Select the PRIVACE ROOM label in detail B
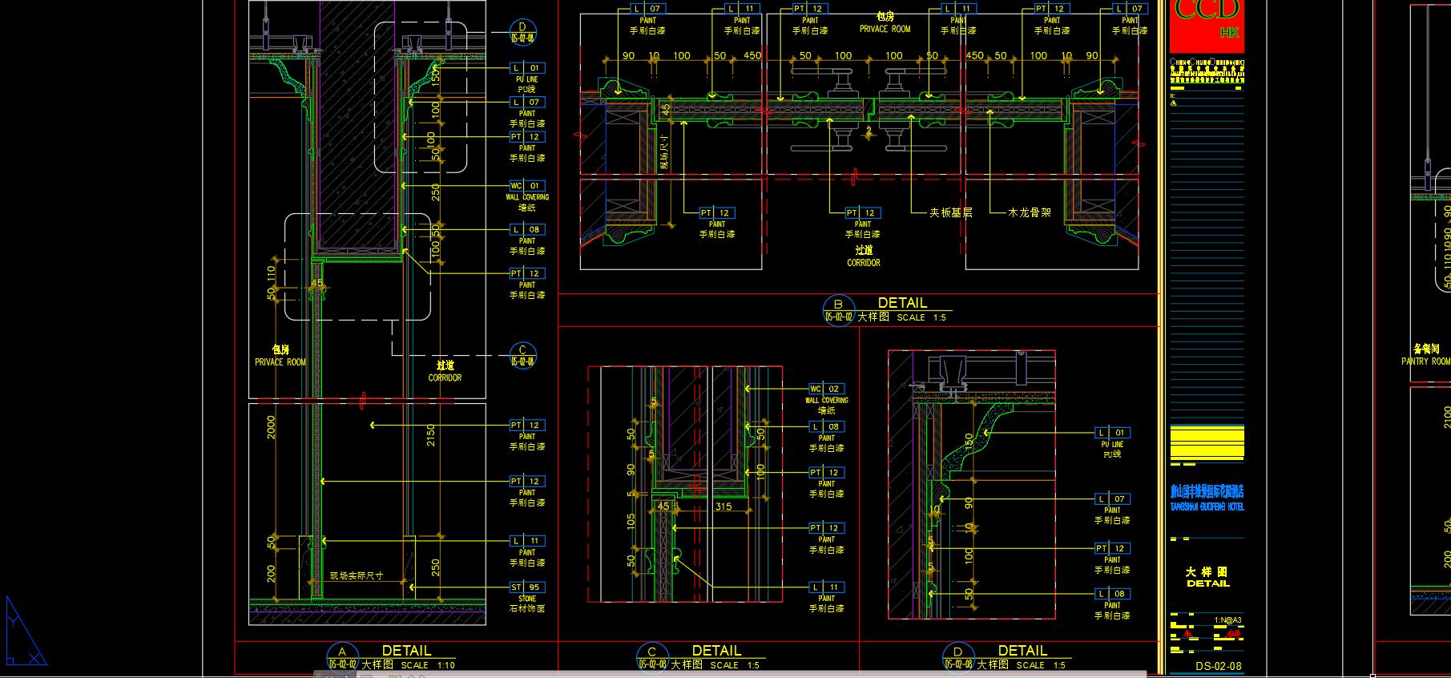Screen dimensions: 1451x678 coord(885,29)
